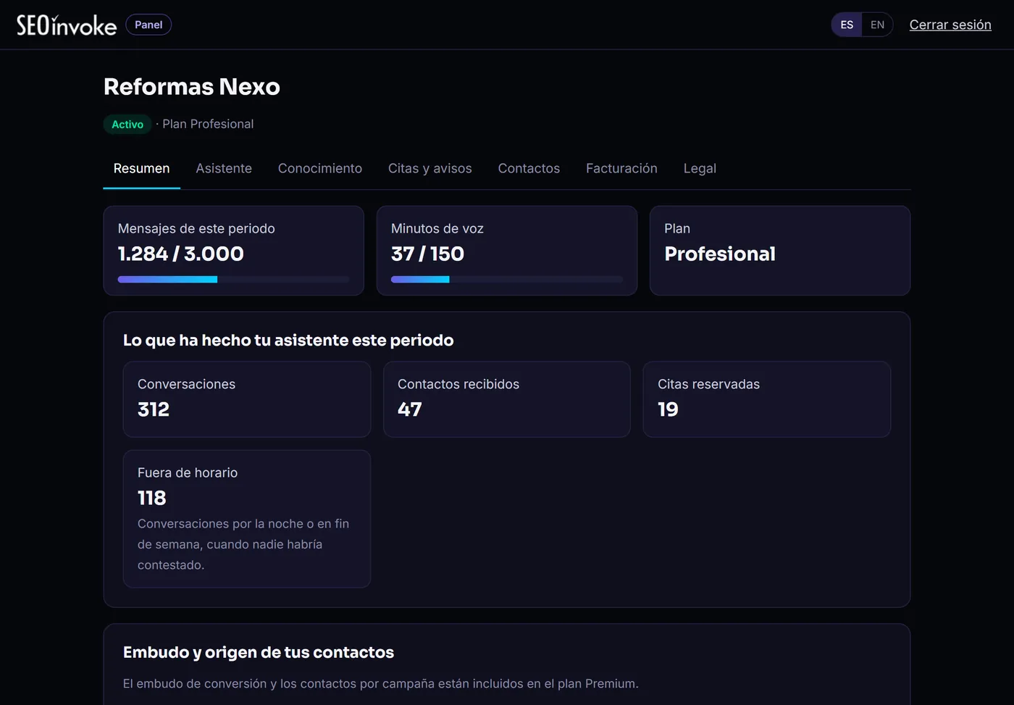Click the 'Fuera de horario' description text
Screen dimensions: 1014x705
tap(243, 544)
